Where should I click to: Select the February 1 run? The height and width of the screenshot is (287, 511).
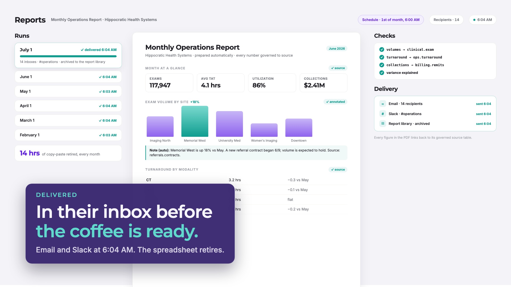coord(68,135)
